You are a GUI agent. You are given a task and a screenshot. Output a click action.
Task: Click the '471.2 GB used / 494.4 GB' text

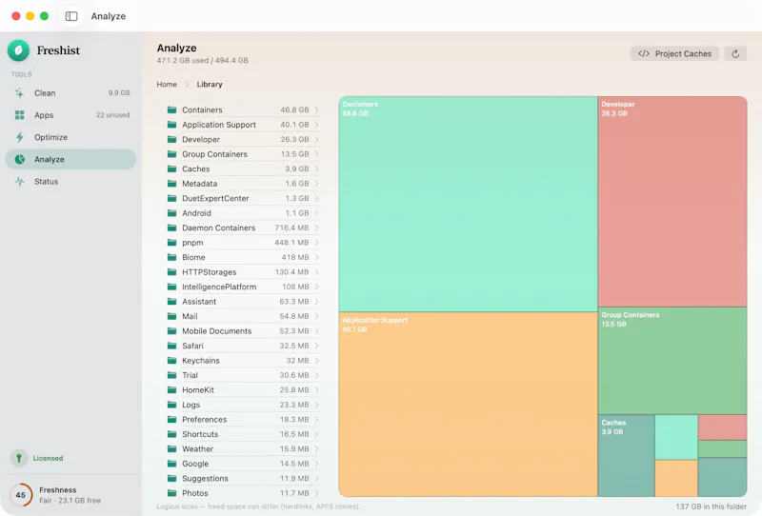point(202,61)
